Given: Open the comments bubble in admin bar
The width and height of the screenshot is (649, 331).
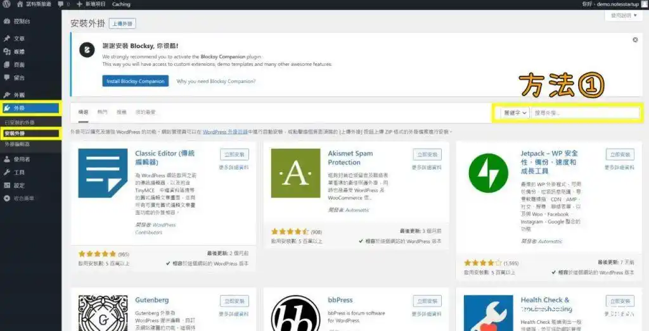Looking at the screenshot, I should click(61, 4).
